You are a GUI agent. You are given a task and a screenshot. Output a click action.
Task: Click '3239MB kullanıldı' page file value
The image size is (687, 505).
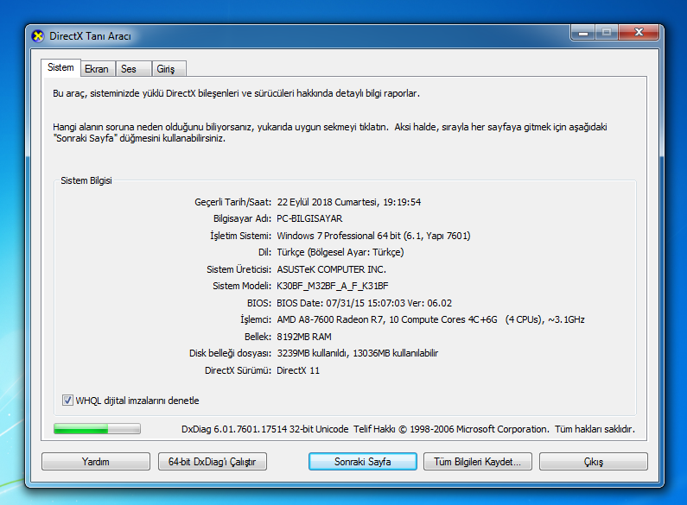pos(313,353)
